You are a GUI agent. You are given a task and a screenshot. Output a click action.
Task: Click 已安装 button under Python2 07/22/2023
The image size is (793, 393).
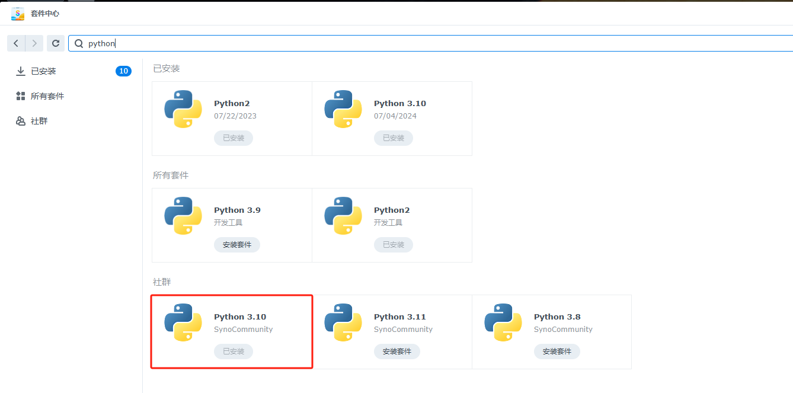[x=234, y=138]
